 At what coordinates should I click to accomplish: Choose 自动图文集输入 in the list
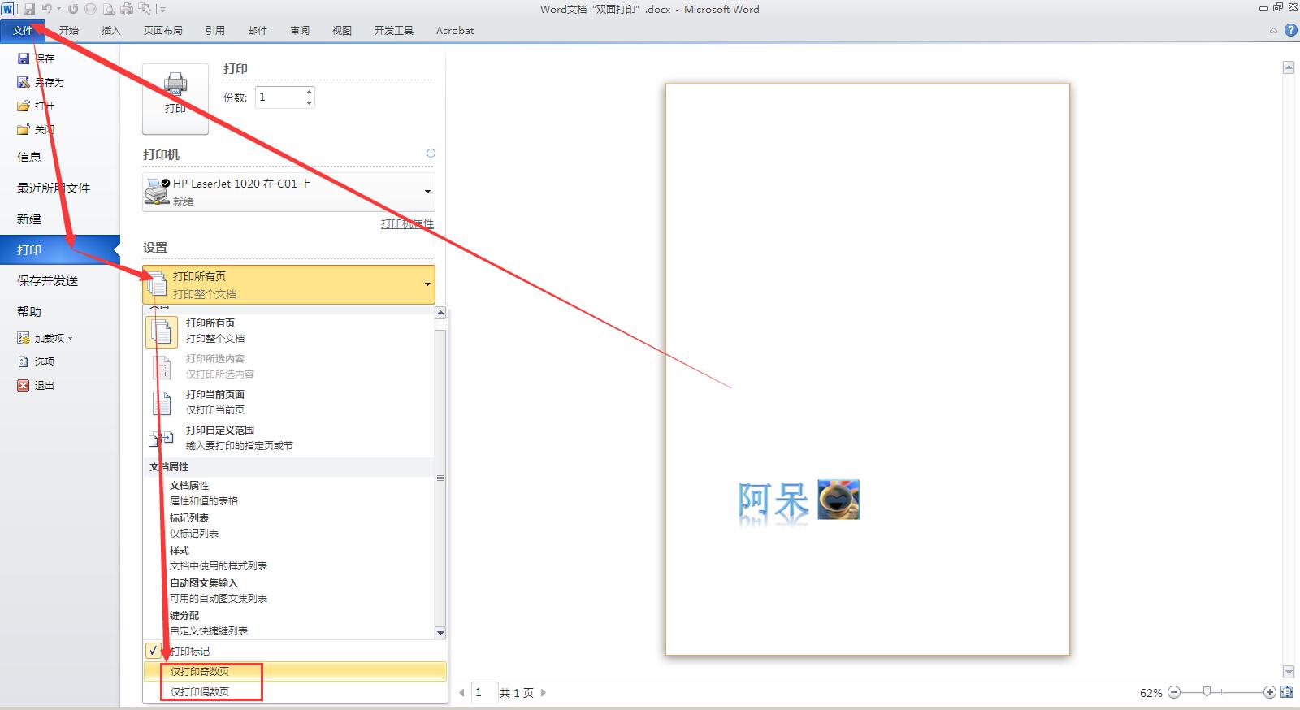click(288, 591)
